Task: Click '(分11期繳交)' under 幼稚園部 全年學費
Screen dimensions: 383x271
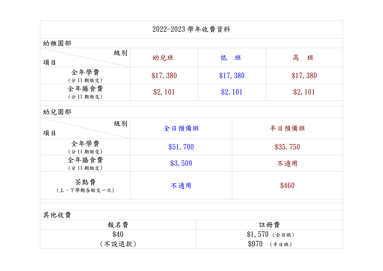Action: click(x=85, y=81)
